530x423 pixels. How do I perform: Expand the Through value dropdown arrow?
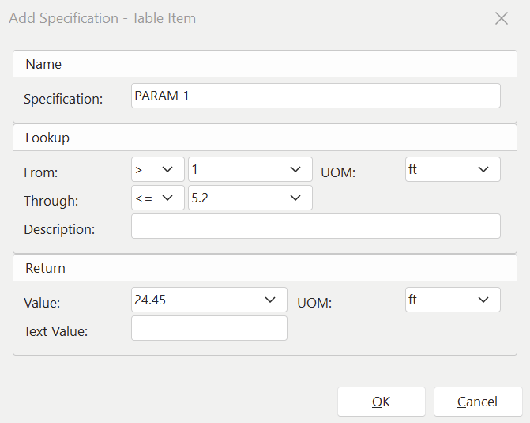(x=295, y=198)
